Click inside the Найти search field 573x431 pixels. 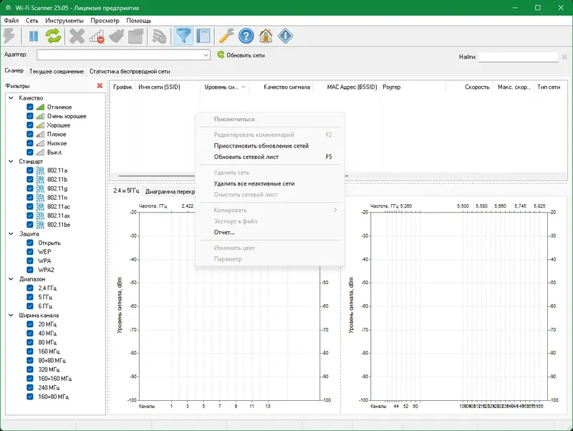518,57
